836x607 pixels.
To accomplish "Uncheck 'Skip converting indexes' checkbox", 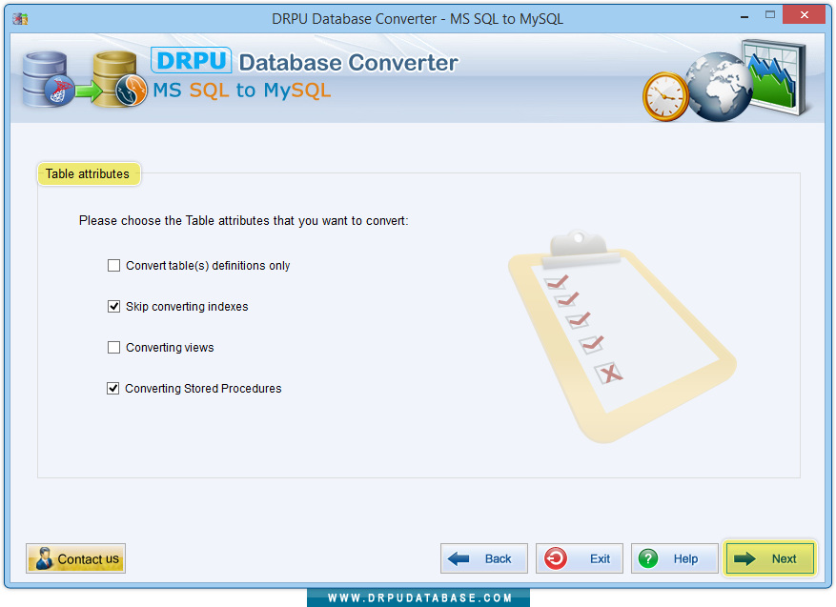I will (x=113, y=307).
